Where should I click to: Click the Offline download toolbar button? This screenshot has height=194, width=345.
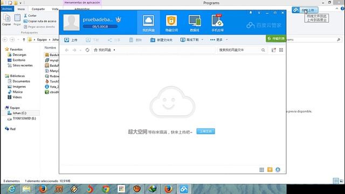(x=190, y=40)
